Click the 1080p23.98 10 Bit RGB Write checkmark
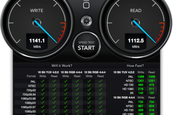This screenshot has height=115, width=173. 66,98
